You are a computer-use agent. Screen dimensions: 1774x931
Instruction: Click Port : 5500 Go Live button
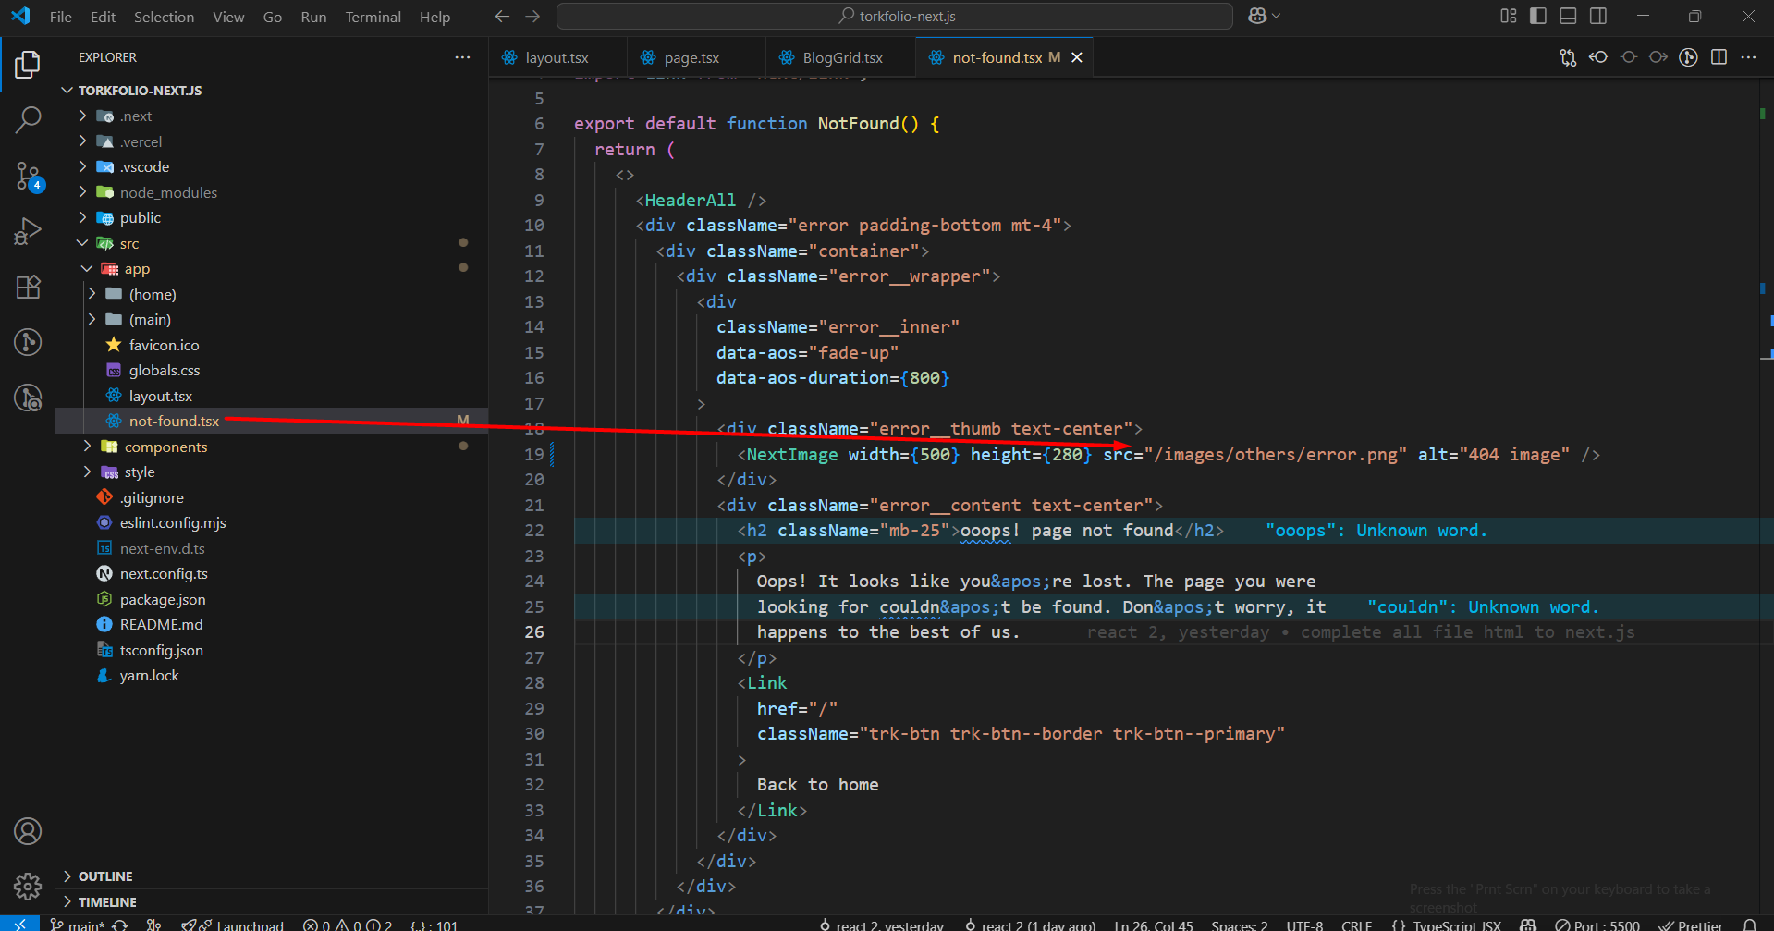pyautogui.click(x=1597, y=925)
